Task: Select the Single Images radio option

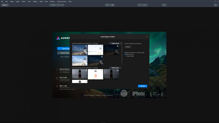Action: pos(125,56)
